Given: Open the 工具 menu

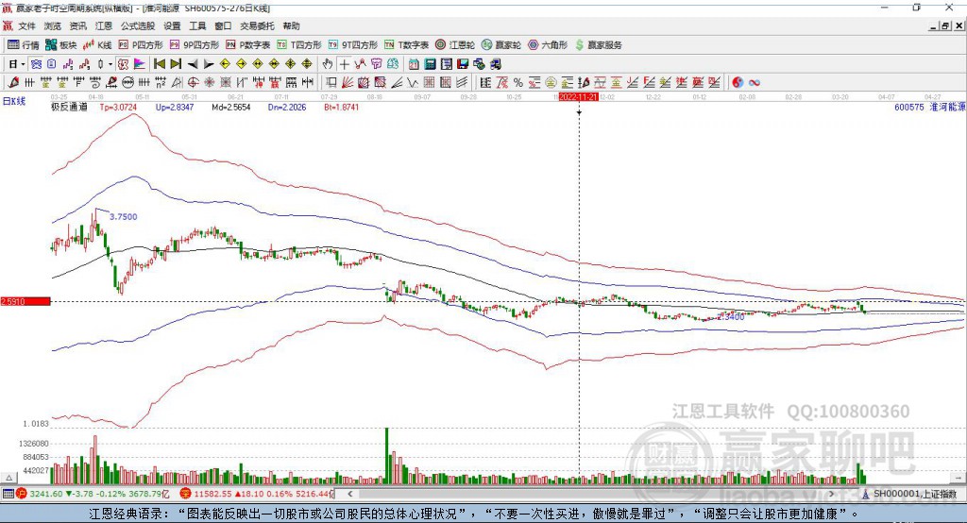Looking at the screenshot, I should click(x=197, y=25).
